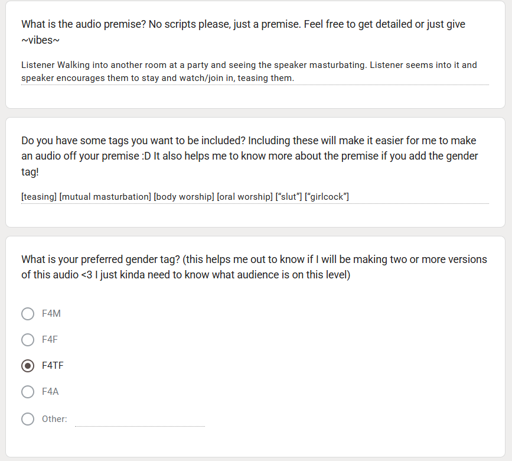Place cursor at the [teasing] tag text
This screenshot has height=461, width=512.
[39, 197]
